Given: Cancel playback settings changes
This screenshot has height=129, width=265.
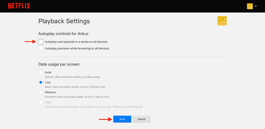Looking at the screenshot, I should (141, 119).
